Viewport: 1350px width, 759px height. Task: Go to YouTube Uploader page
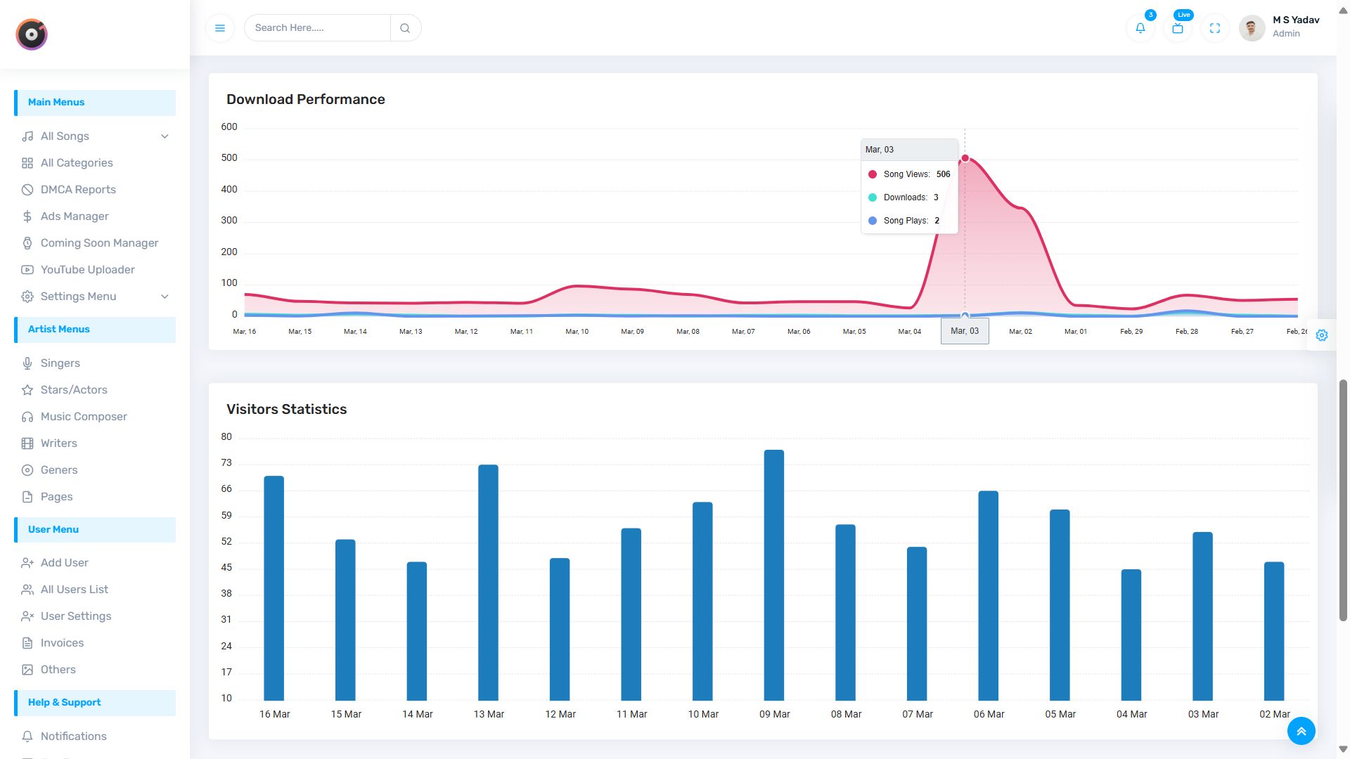(x=87, y=270)
